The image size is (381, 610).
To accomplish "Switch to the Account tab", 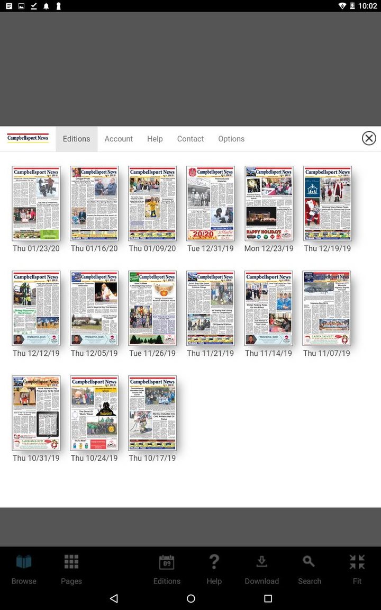I will coord(119,139).
